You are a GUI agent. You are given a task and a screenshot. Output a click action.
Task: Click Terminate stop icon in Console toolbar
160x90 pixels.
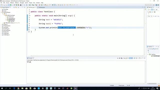(118, 58)
